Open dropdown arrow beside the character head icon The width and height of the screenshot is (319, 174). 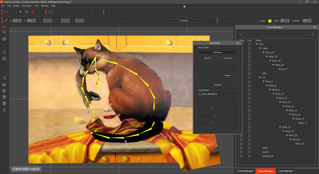(54, 13)
